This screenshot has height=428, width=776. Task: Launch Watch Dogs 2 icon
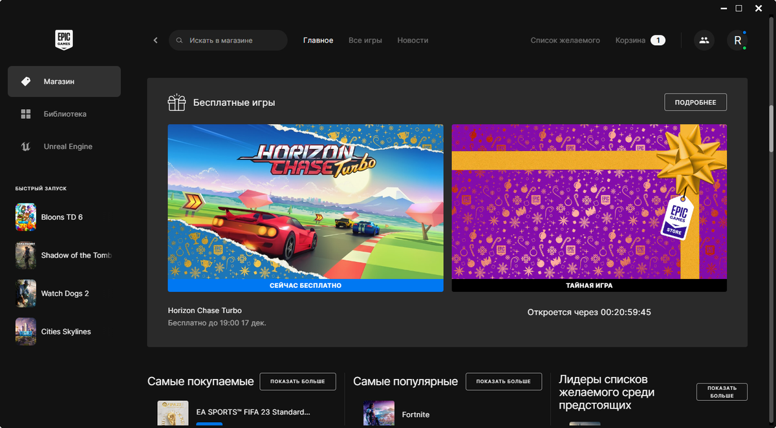[x=26, y=293]
